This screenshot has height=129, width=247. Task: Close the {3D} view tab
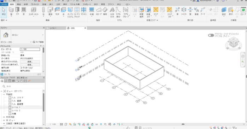[85, 28]
